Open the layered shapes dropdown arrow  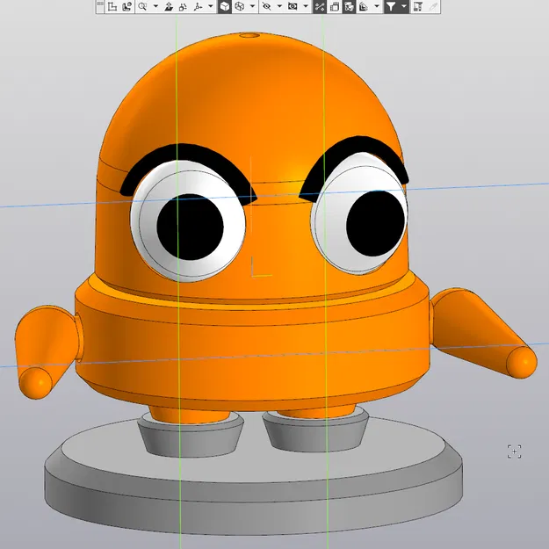pyautogui.click(x=377, y=6)
